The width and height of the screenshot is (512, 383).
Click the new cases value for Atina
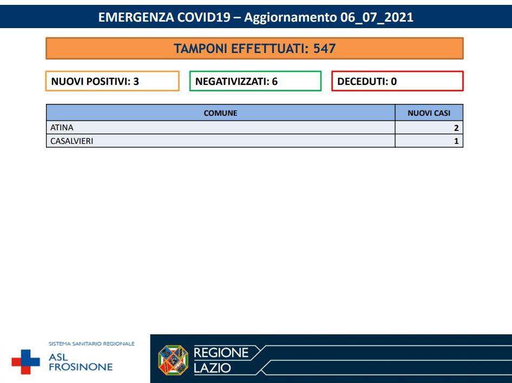pyautogui.click(x=456, y=128)
